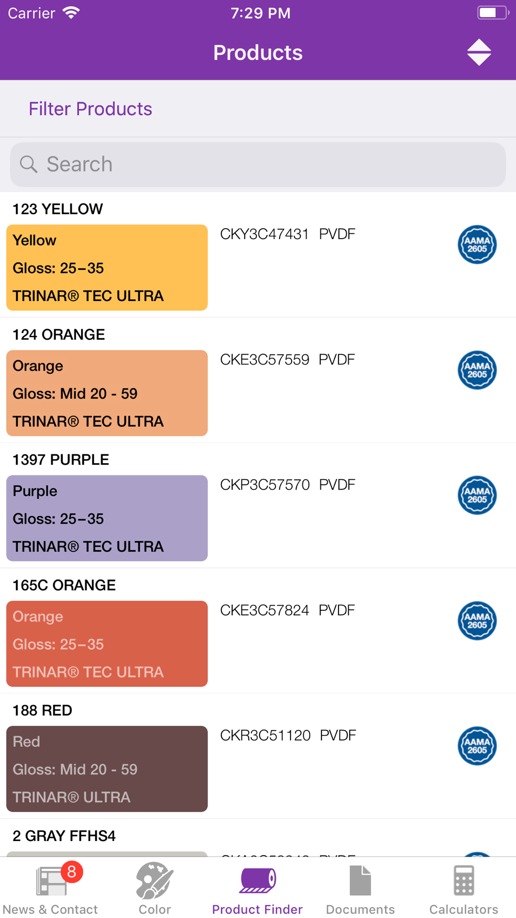The height and width of the screenshot is (918, 516).
Task: Pick the 165C Orange swatch
Action: [x=107, y=644]
